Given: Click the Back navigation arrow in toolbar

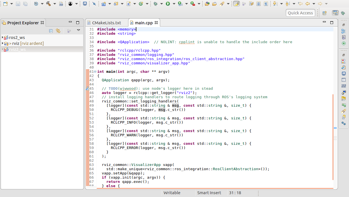Looking at the screenshot, I should tap(307, 4).
